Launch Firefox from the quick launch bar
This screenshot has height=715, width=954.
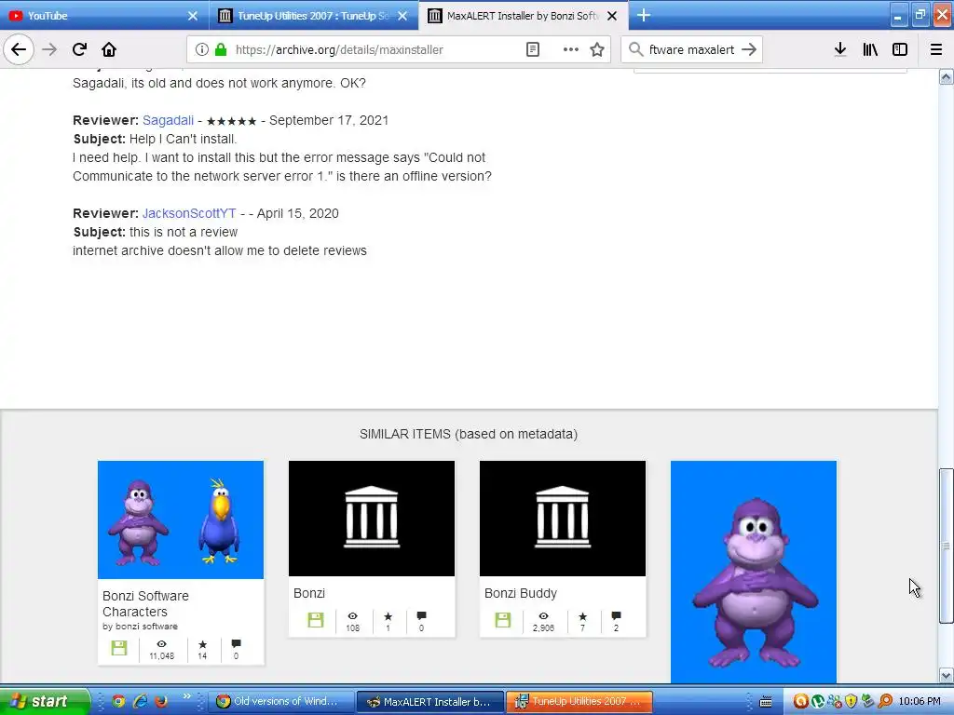coord(161,701)
